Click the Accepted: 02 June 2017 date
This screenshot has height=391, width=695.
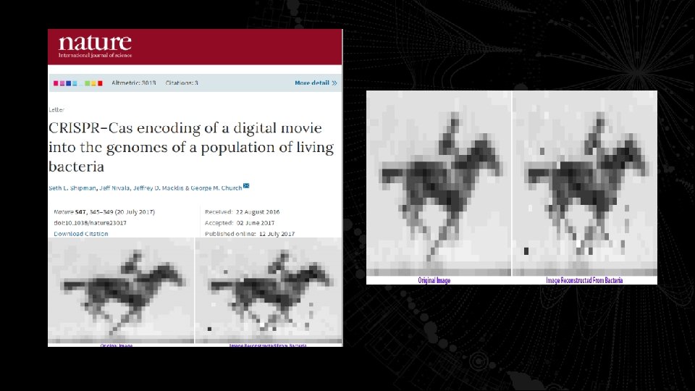point(240,223)
